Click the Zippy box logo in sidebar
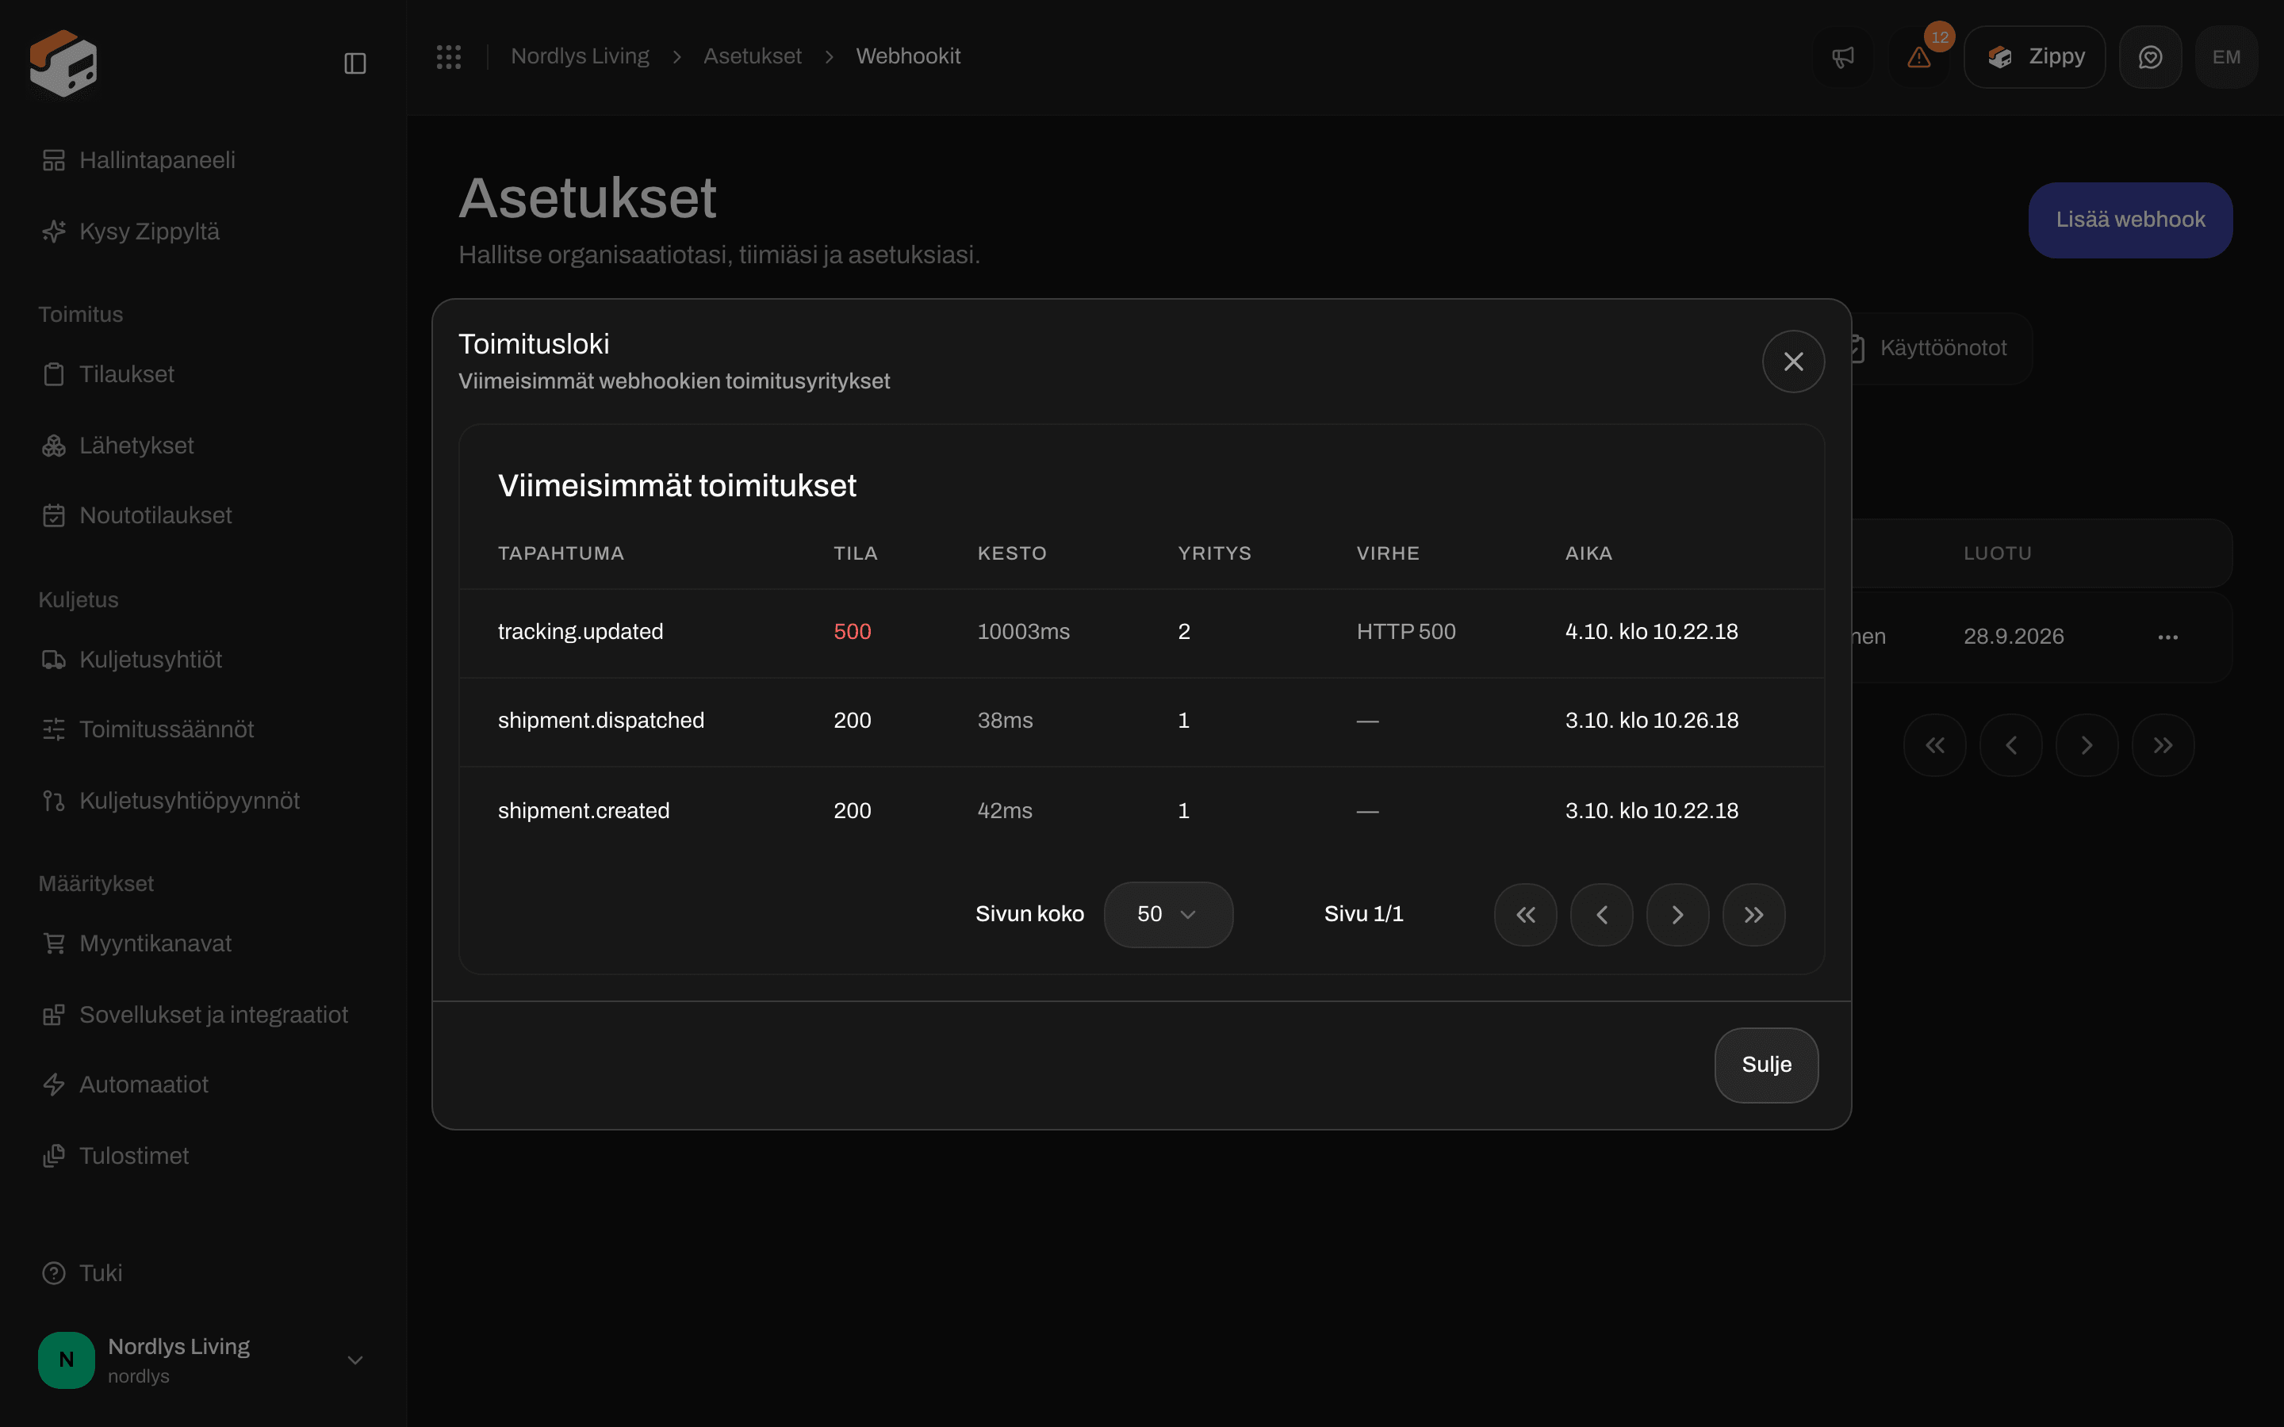Image resolution: width=2284 pixels, height=1427 pixels. 63,63
